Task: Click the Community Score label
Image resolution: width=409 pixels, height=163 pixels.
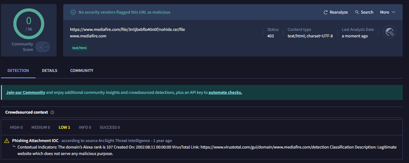Action: pyautogui.click(x=22, y=47)
